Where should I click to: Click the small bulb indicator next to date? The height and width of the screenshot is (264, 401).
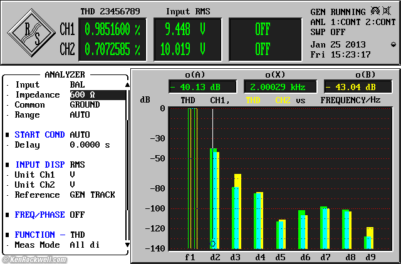[x=393, y=45]
